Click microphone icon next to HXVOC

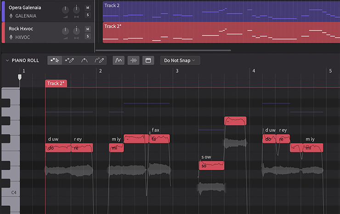click(11, 37)
